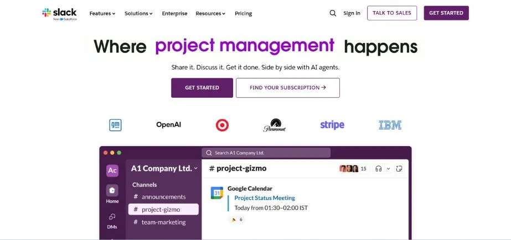Click the Google Calendar app icon
This screenshot has height=240, width=511.
click(x=216, y=193)
